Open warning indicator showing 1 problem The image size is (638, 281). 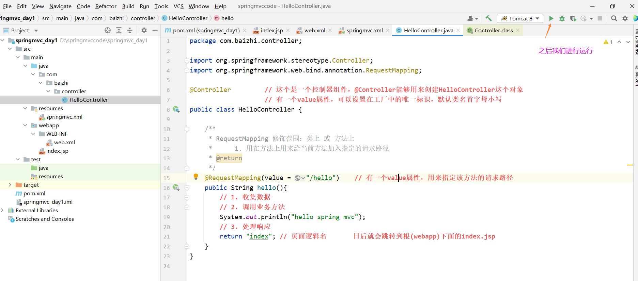pyautogui.click(x=608, y=42)
